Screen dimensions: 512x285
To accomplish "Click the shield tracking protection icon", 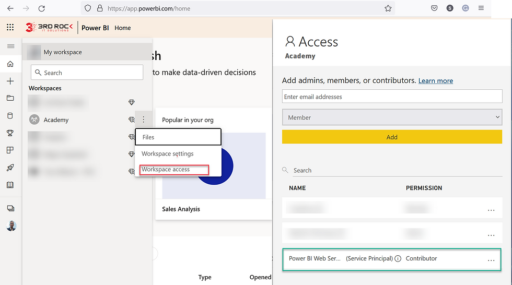I will [88, 8].
